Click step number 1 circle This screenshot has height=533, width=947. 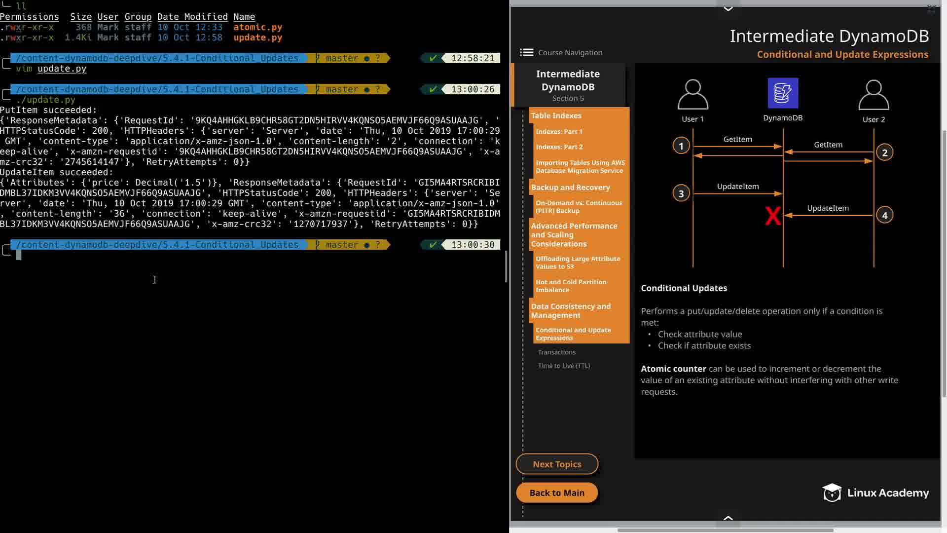click(681, 146)
